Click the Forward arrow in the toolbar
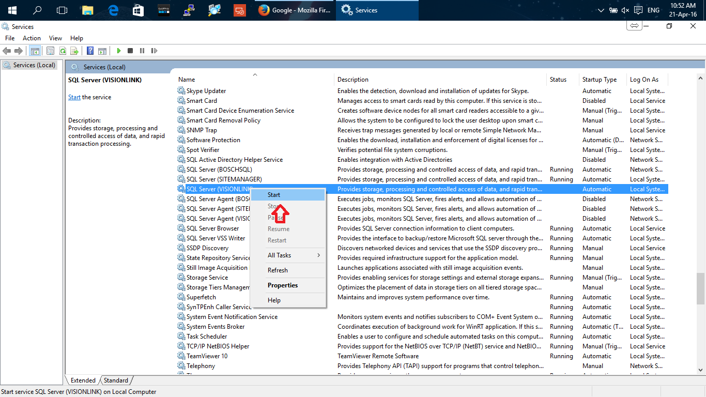 tap(19, 51)
